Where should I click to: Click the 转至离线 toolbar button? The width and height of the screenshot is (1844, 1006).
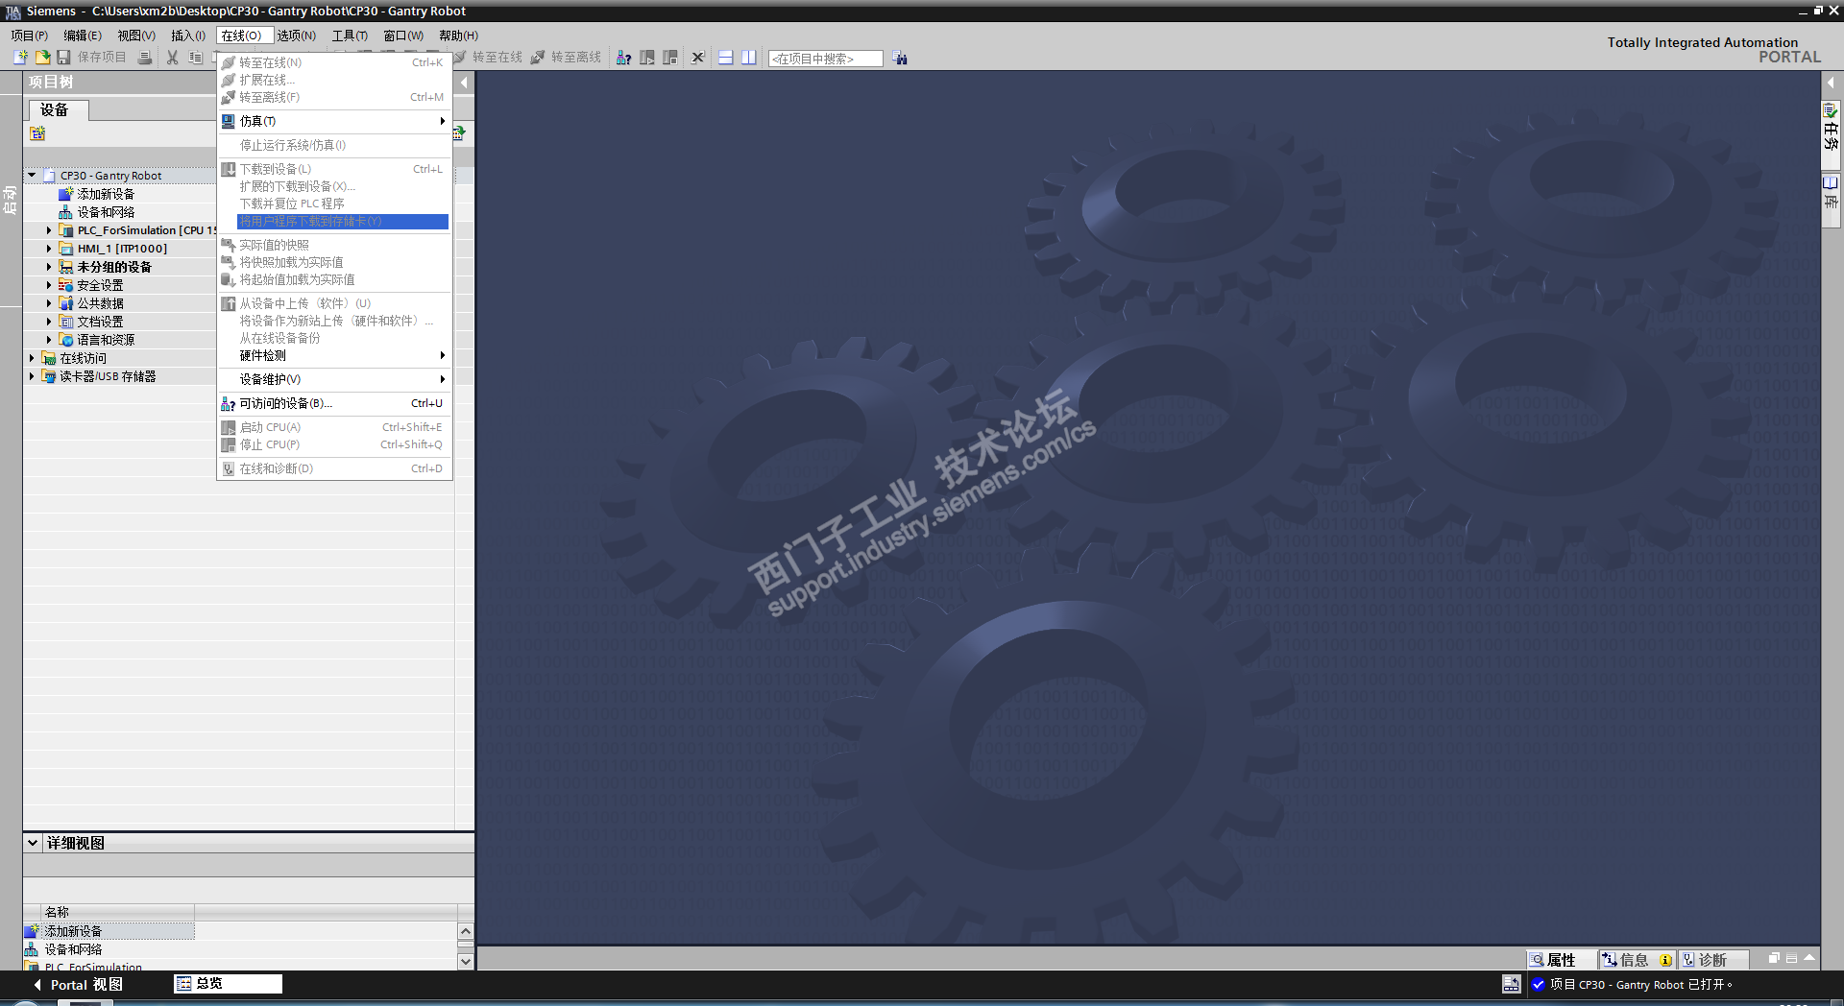click(x=567, y=58)
